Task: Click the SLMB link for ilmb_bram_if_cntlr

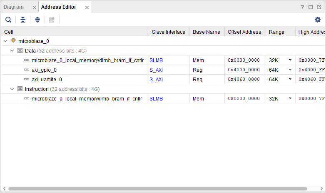Action: coord(156,99)
